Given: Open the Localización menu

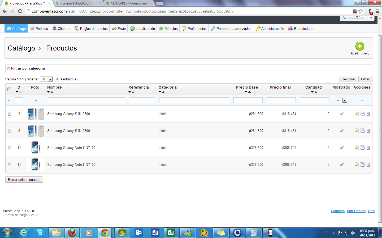Looking at the screenshot, I should tap(142, 29).
